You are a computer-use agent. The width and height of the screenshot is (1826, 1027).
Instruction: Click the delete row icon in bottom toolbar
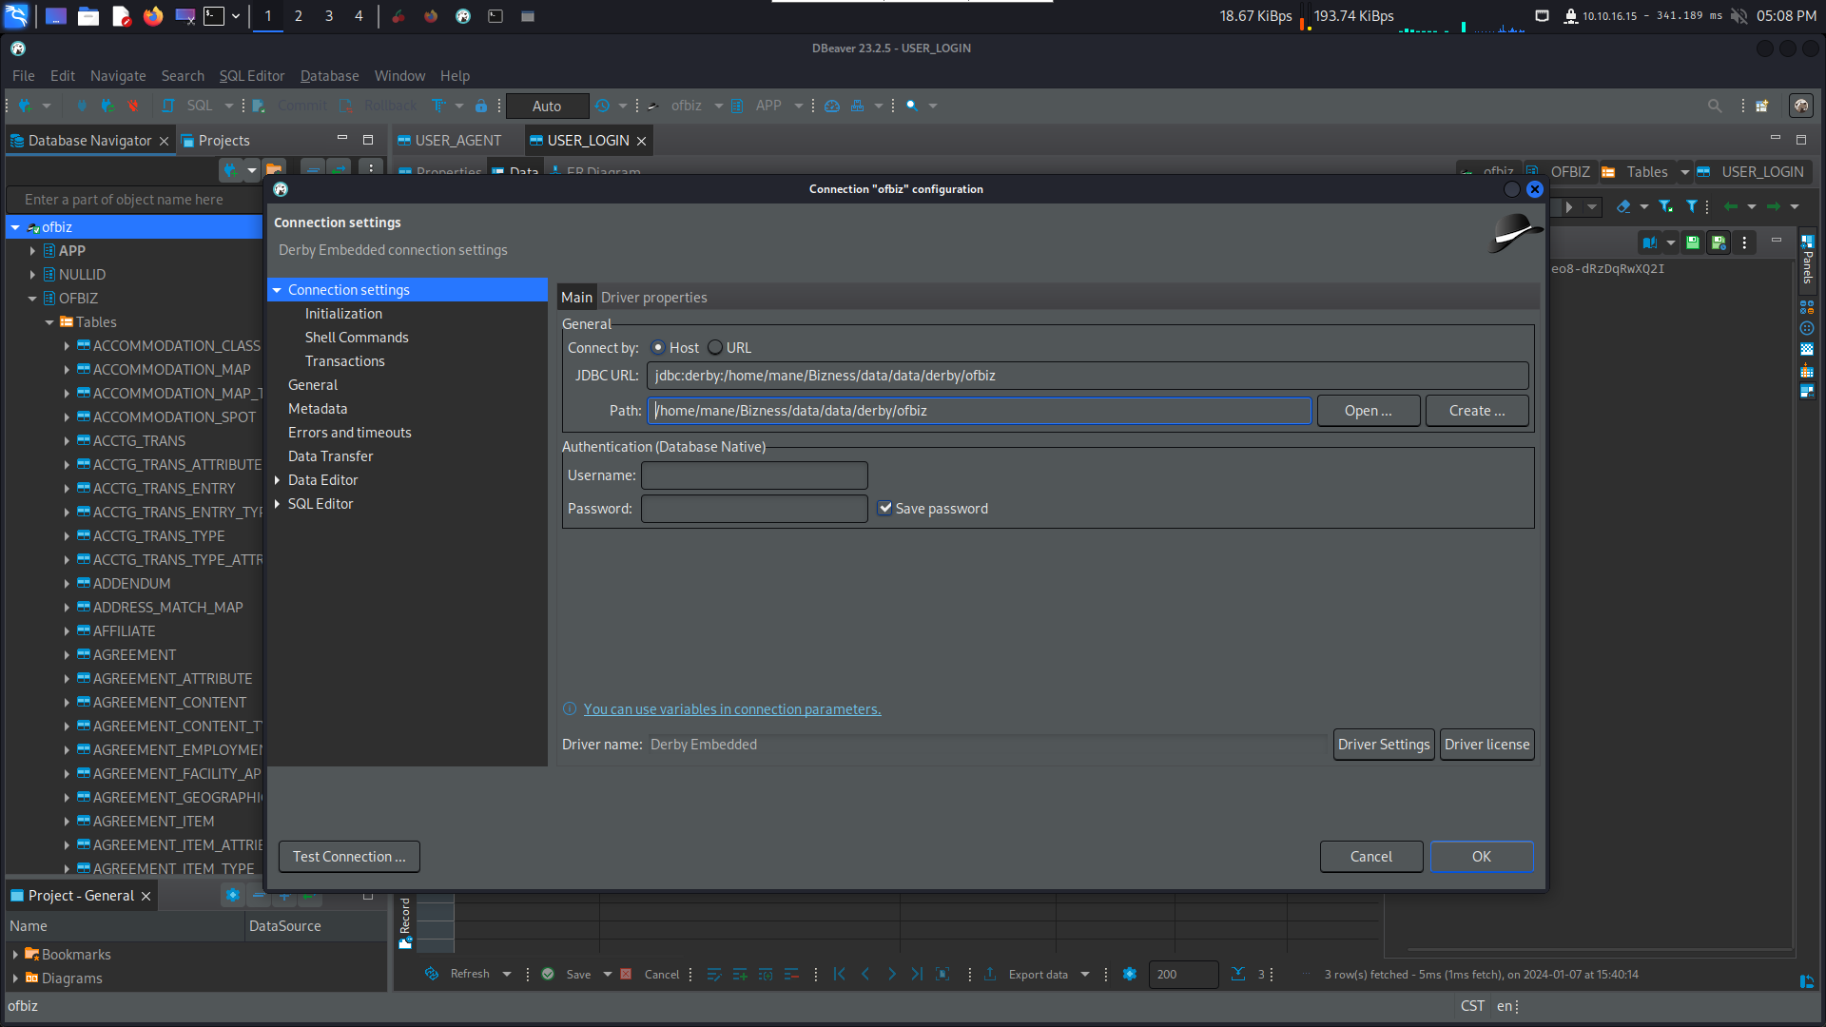pyautogui.click(x=791, y=974)
